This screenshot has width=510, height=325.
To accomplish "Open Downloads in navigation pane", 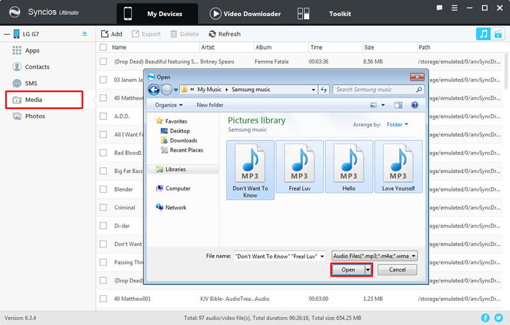I will pos(179,141).
